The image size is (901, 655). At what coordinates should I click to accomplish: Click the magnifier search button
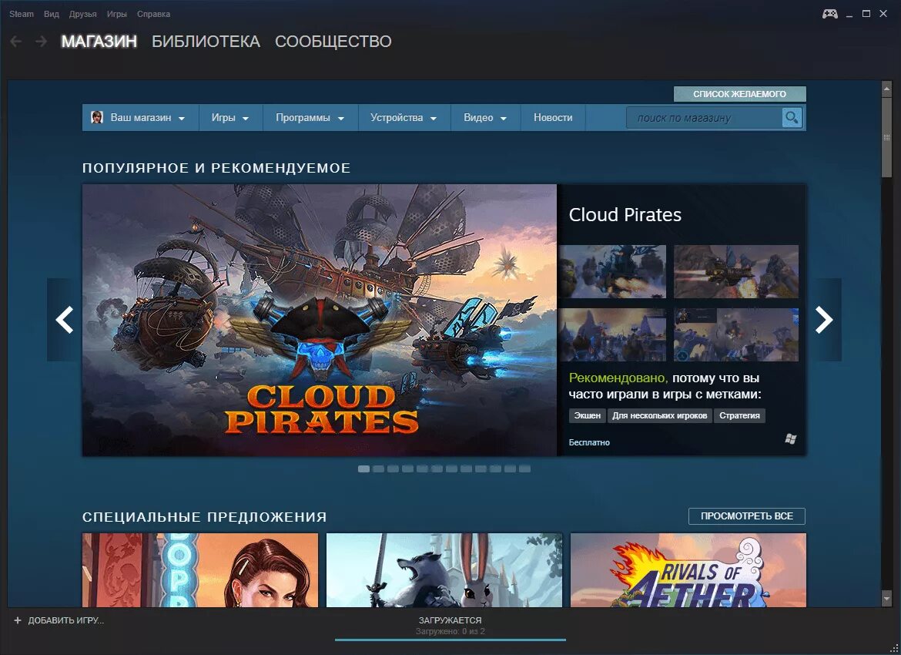[792, 118]
